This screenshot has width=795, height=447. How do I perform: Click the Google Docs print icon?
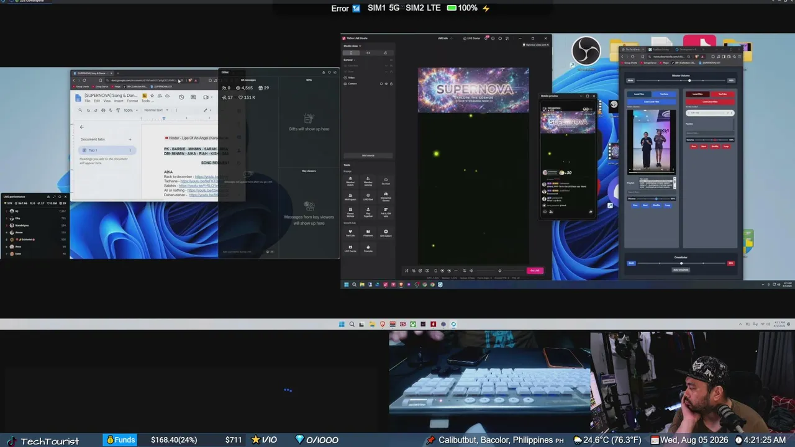tap(102, 110)
